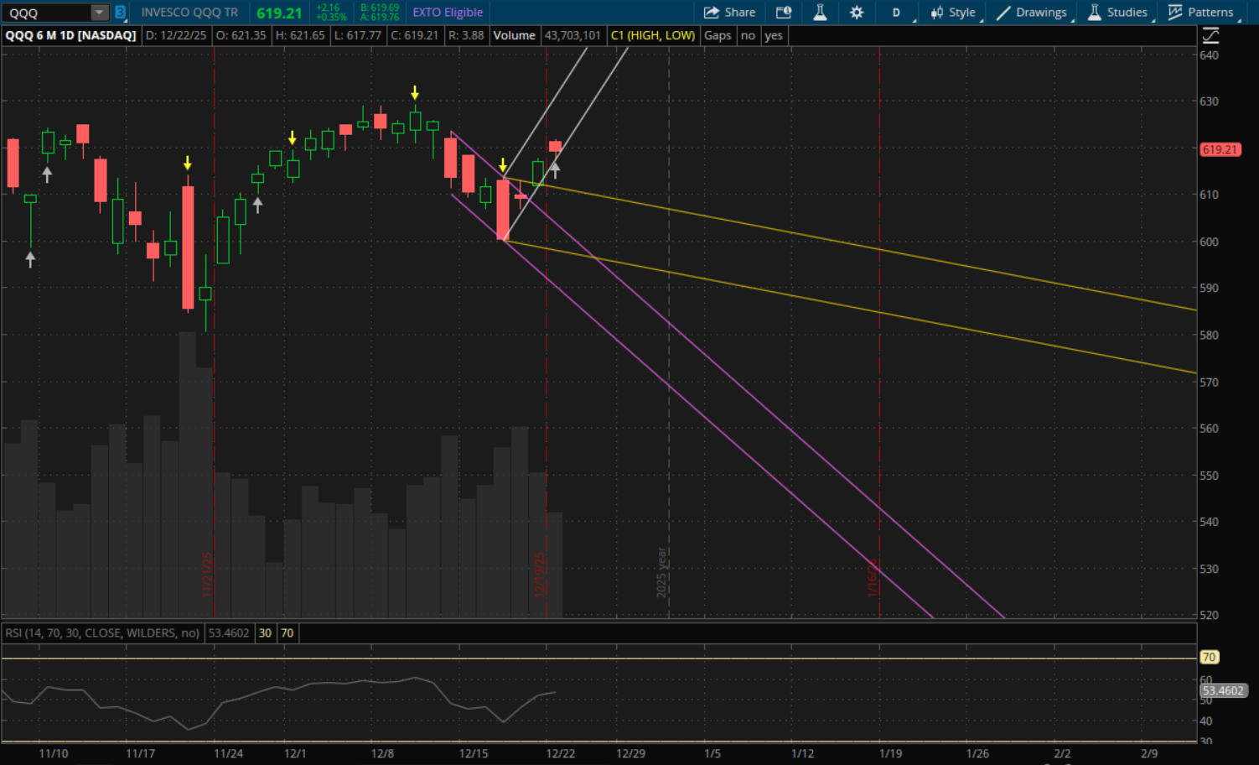Click the Share button

tap(729, 13)
